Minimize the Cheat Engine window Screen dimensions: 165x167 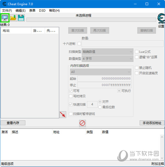coord(135,4)
